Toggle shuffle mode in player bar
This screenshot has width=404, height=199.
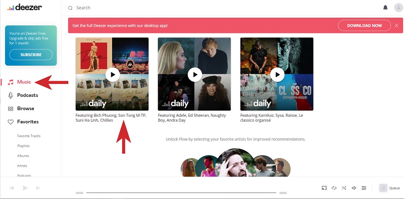[x=344, y=188]
